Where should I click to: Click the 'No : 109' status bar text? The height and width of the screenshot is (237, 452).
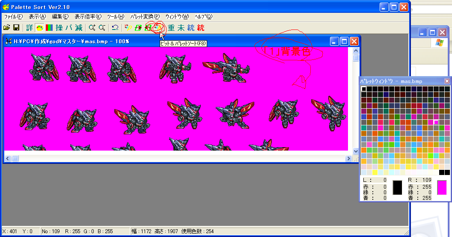51,231
